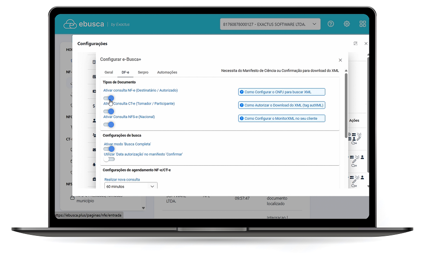Screen dimensions: 424x253
Task: Click the user icon in third Ações row
Action: click(x=362, y=177)
